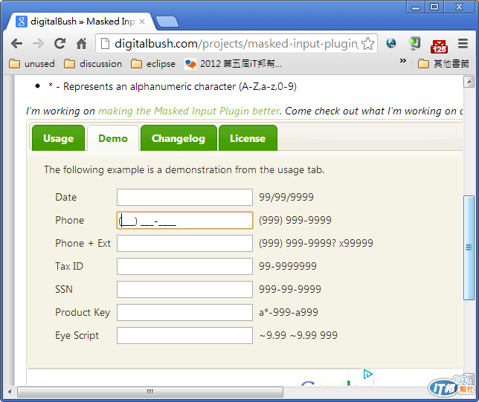Go back with the browser back arrow

[16, 44]
